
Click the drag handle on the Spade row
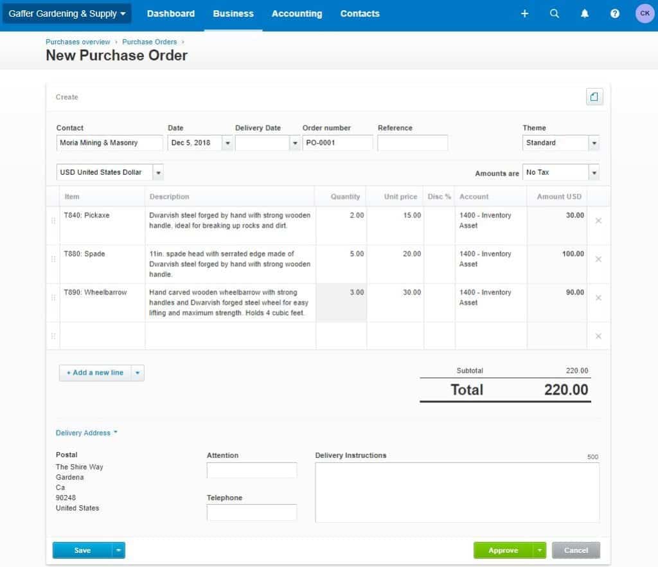[x=54, y=259]
